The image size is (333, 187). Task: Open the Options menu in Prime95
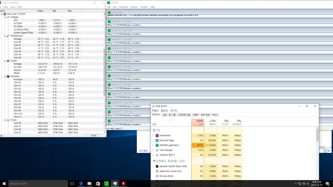134,7
